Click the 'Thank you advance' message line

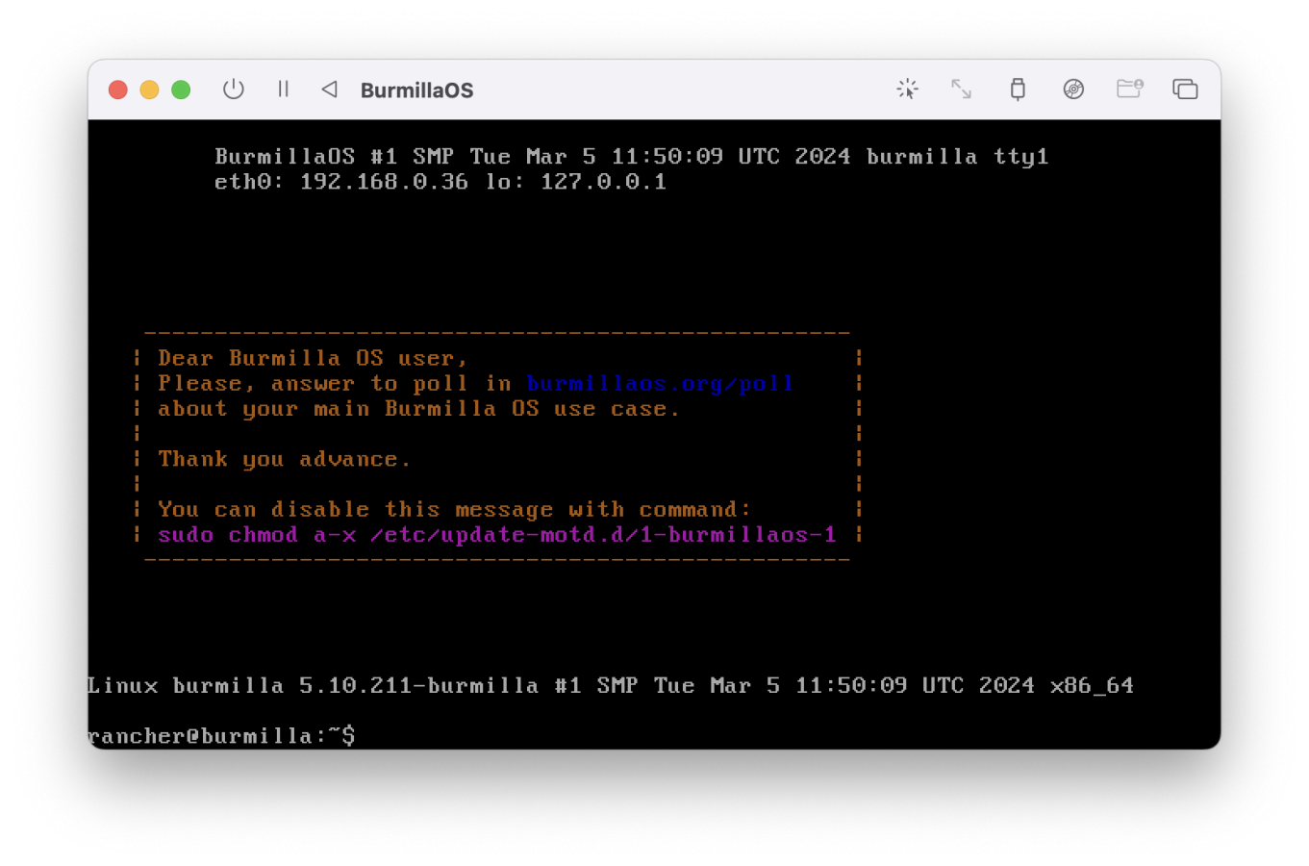[x=284, y=459]
